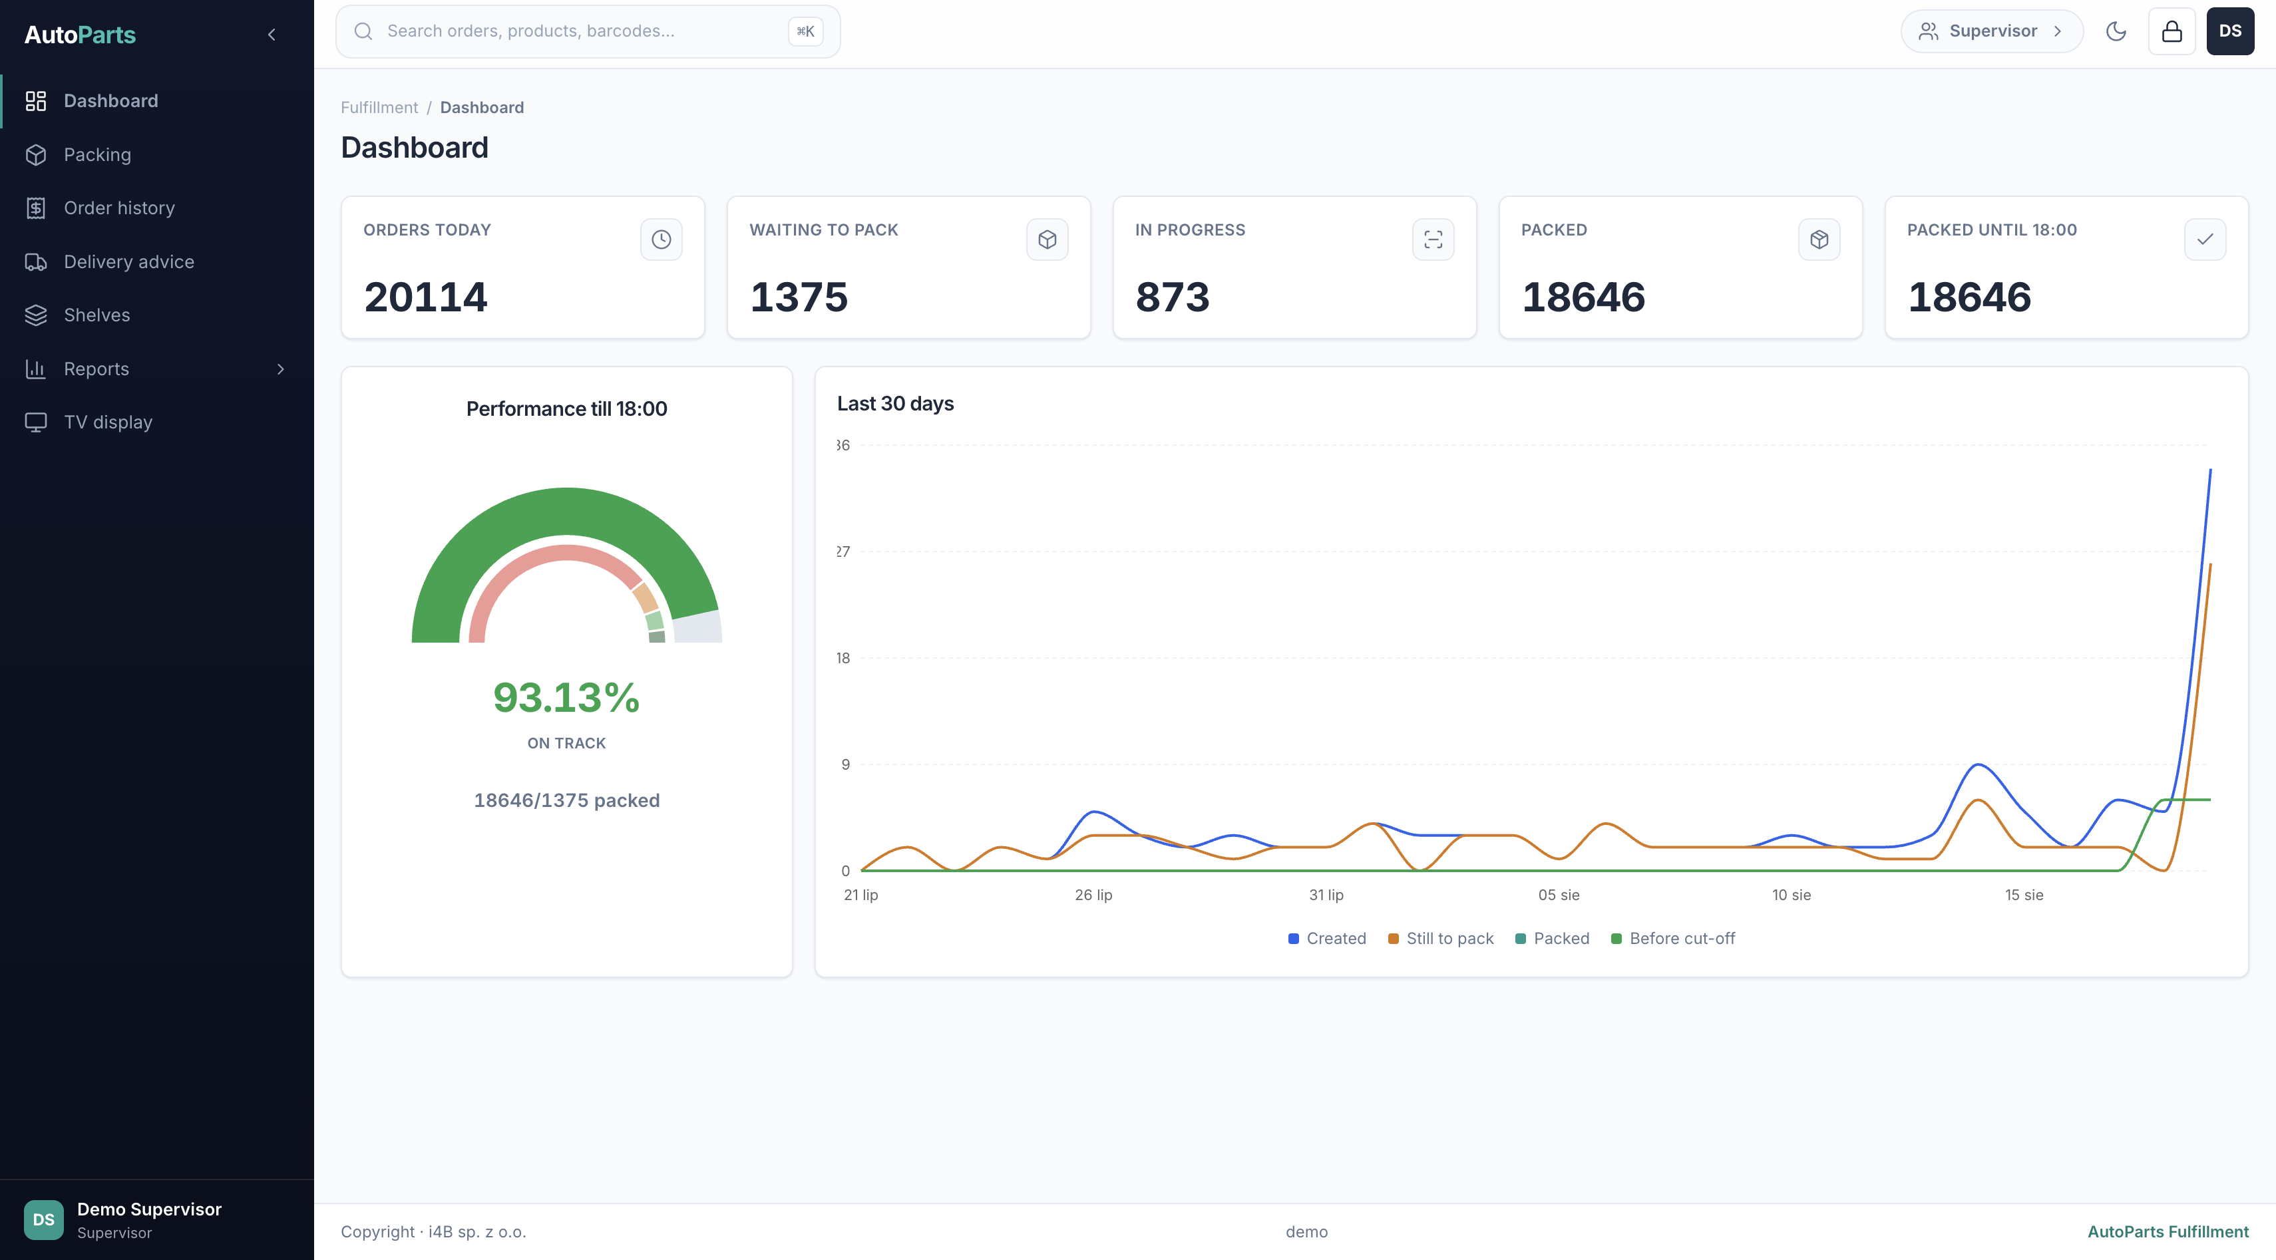Click the demo footer label
Viewport: 2276px width, 1260px height.
[1306, 1232]
